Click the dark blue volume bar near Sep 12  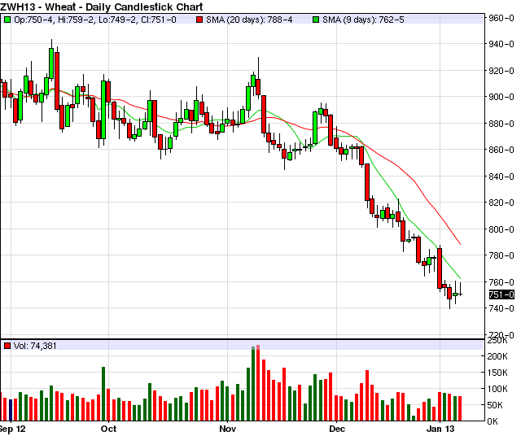(x=11, y=410)
